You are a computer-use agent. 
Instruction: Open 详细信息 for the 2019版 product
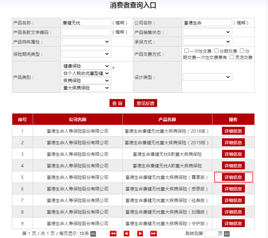pyautogui.click(x=233, y=142)
